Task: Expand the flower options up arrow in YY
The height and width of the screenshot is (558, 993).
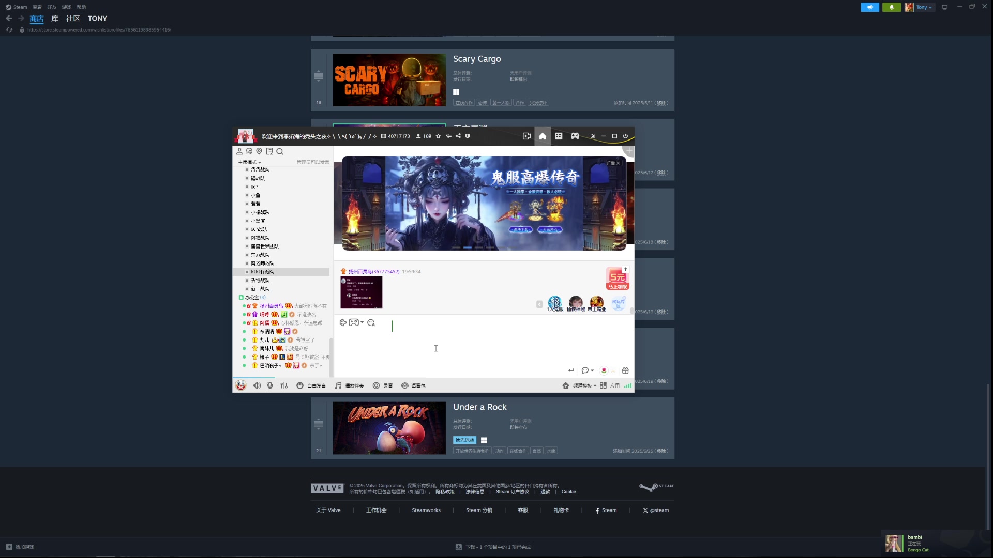Action: click(x=613, y=371)
